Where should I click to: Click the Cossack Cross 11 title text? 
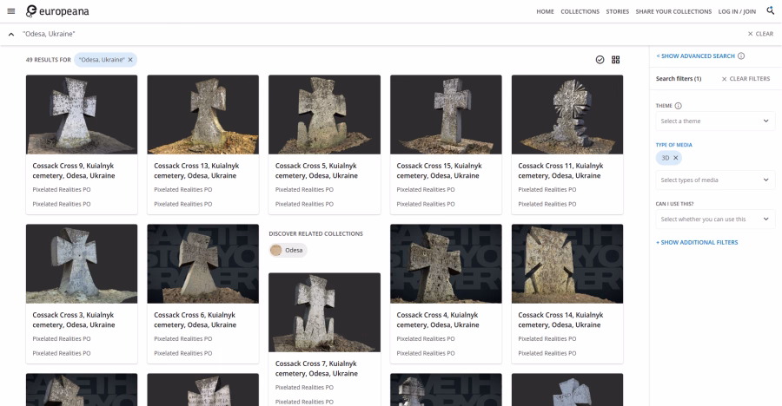click(560, 170)
